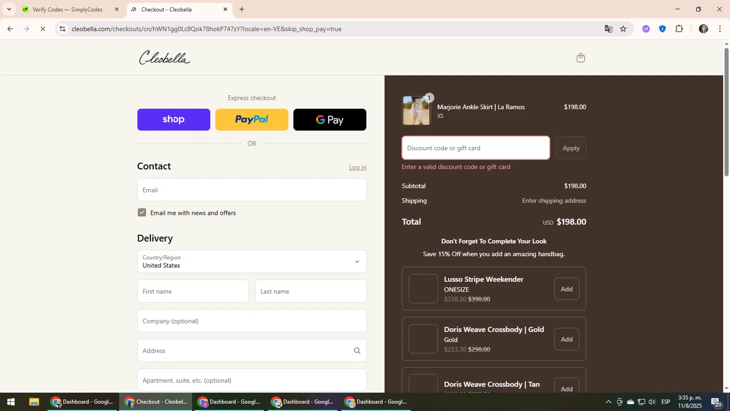
Task: Close the Checkout - Cleobella tab
Action: tap(225, 9)
